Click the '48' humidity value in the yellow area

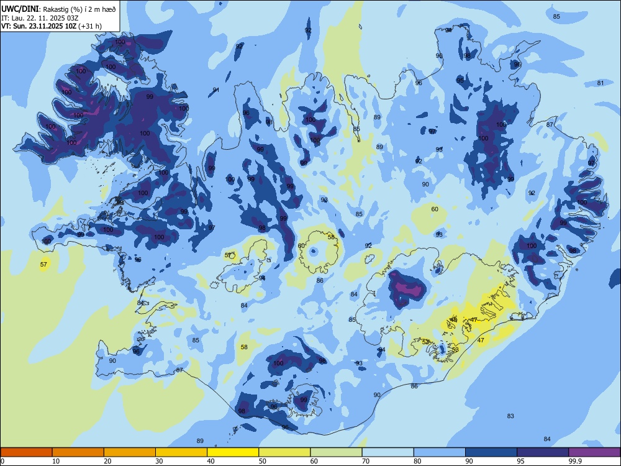point(454,319)
